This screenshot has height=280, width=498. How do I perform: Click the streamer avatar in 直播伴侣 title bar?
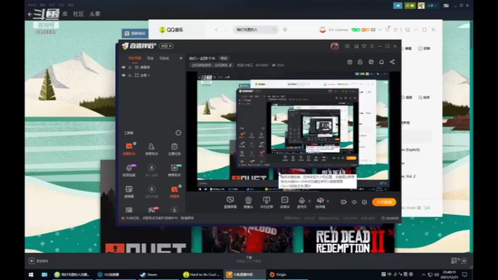[x=334, y=46]
